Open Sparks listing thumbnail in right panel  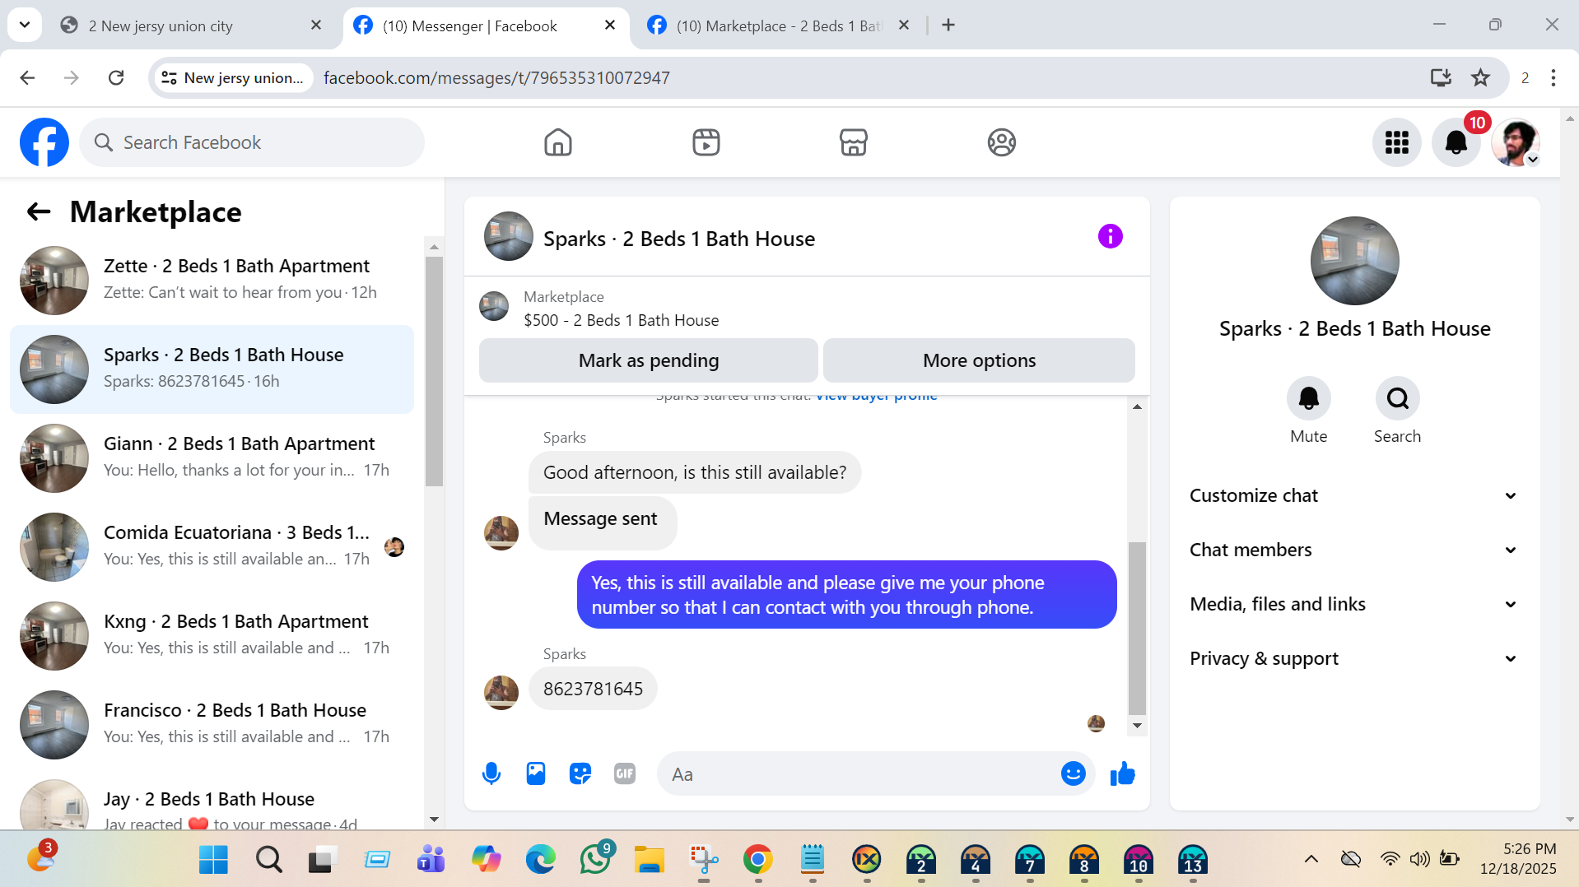[x=1354, y=261]
